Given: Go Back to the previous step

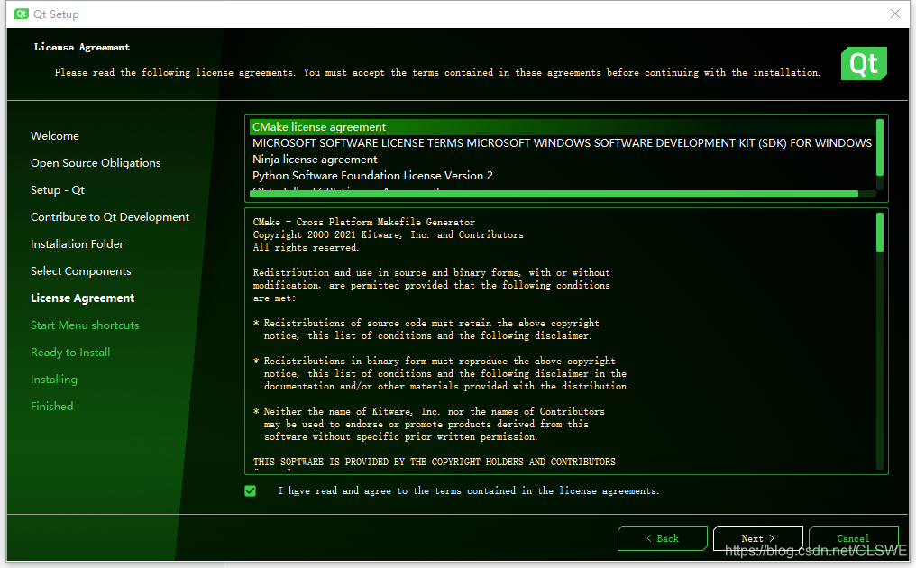Looking at the screenshot, I should pyautogui.click(x=663, y=538).
